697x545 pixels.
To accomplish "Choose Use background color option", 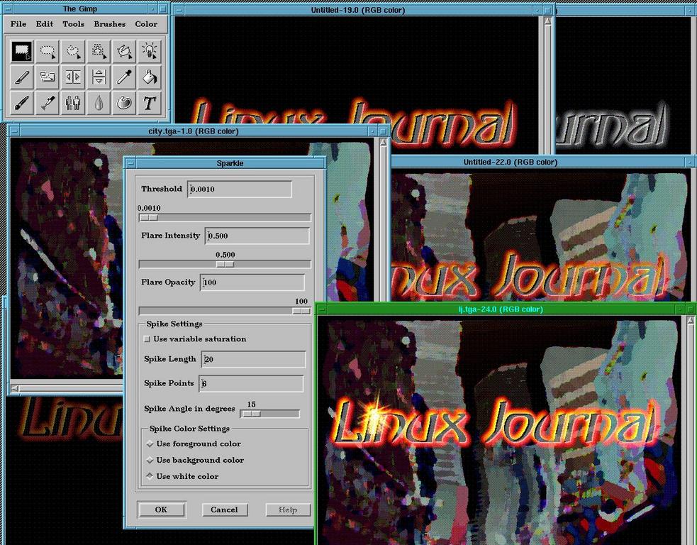I will [x=150, y=461].
